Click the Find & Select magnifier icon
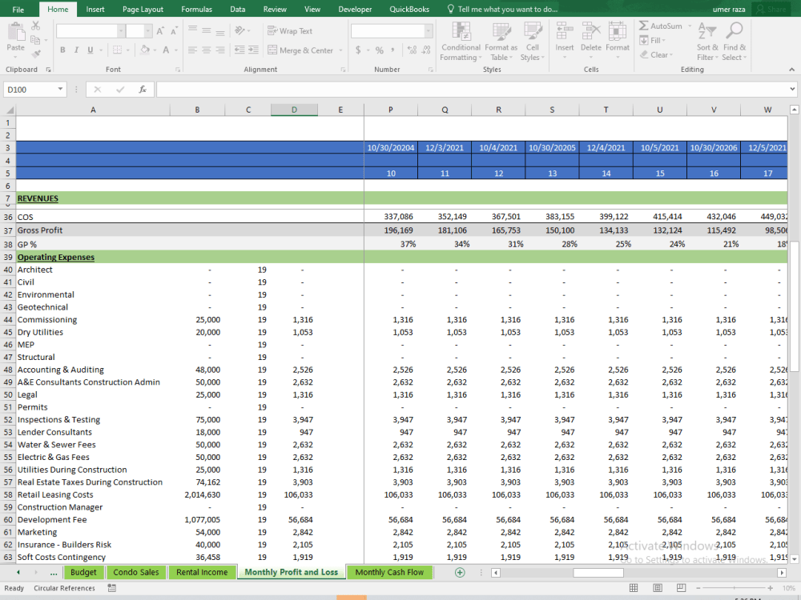Screen dimensions: 801x600 click(734, 31)
